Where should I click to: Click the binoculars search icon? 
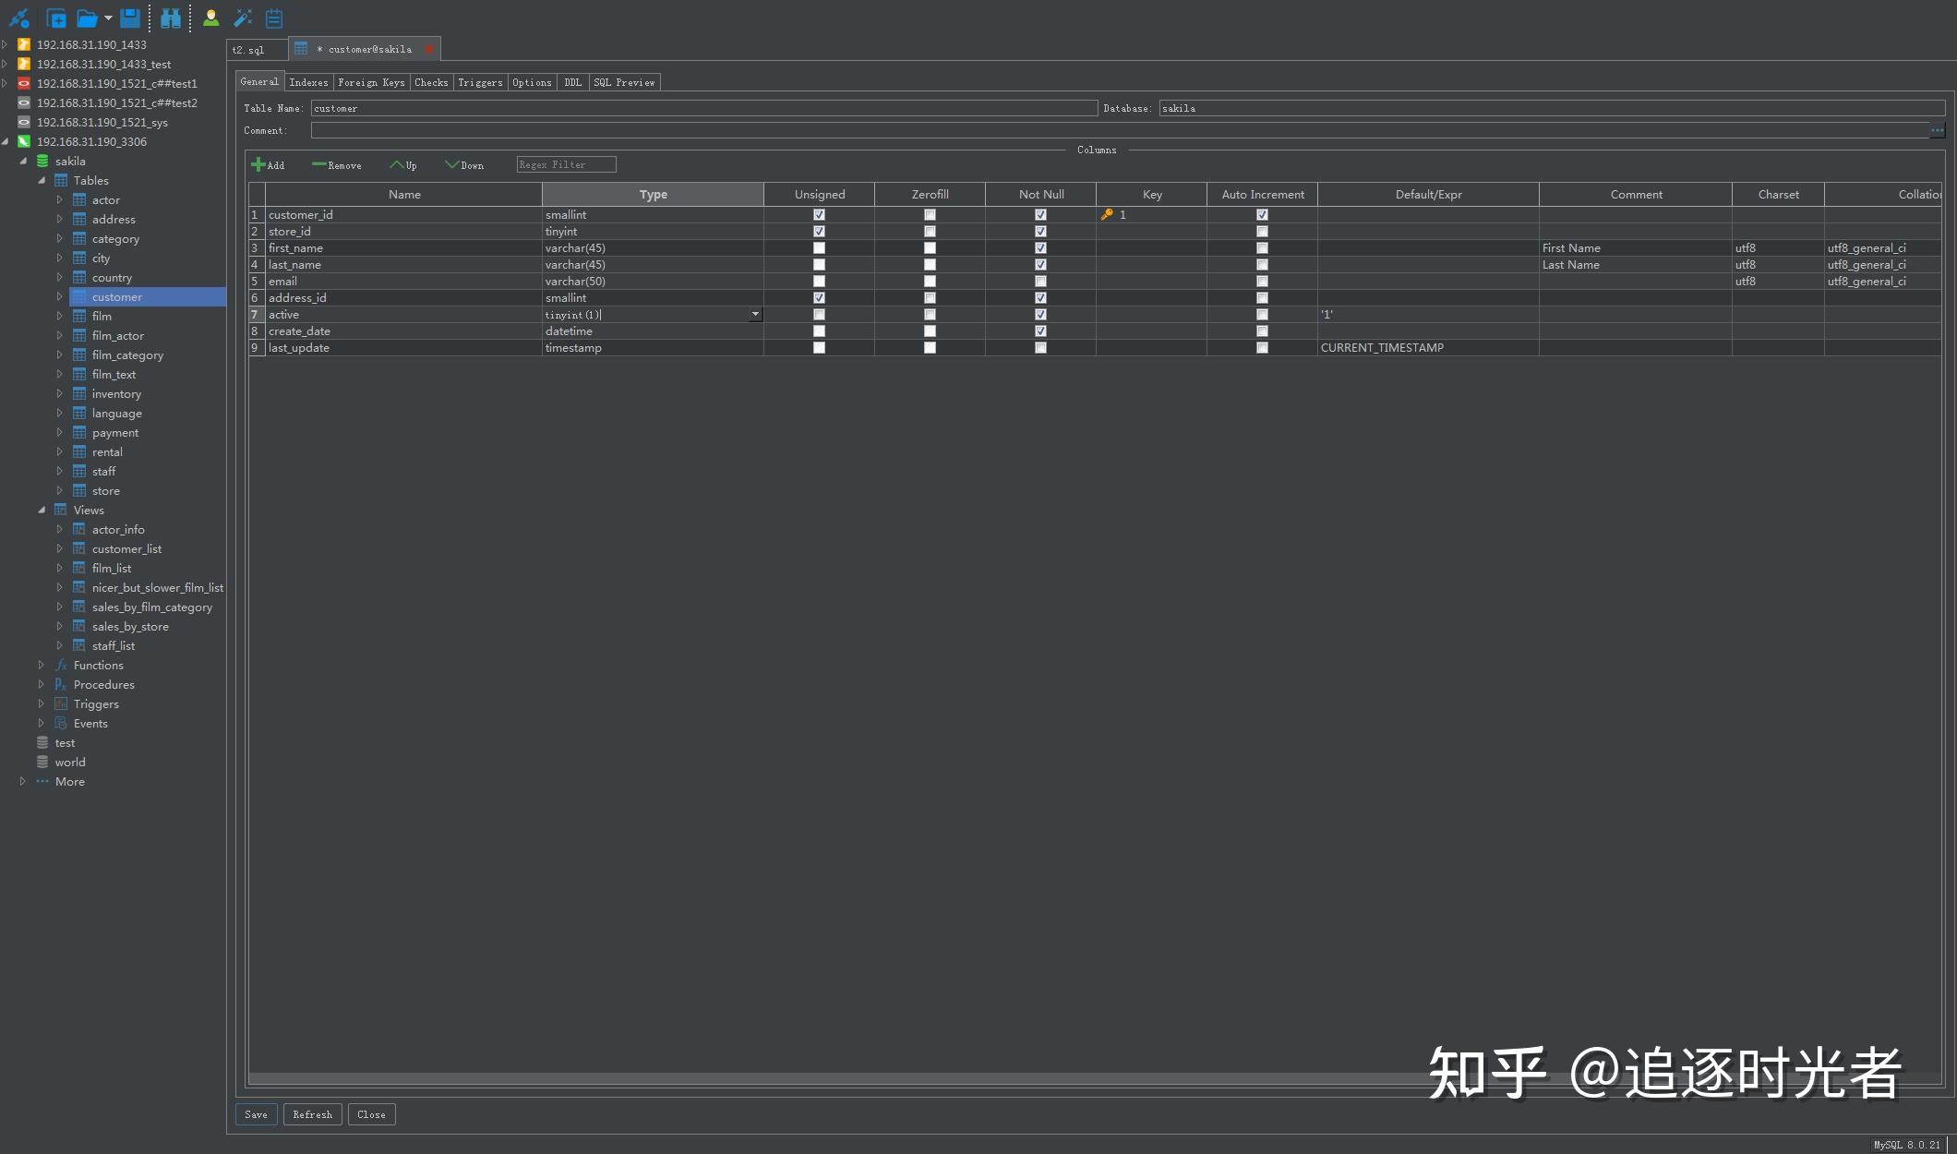[x=171, y=18]
